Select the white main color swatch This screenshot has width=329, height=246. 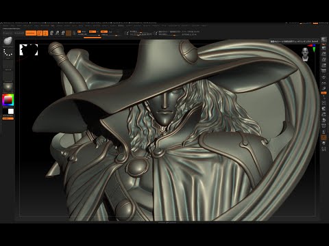pos(11,111)
